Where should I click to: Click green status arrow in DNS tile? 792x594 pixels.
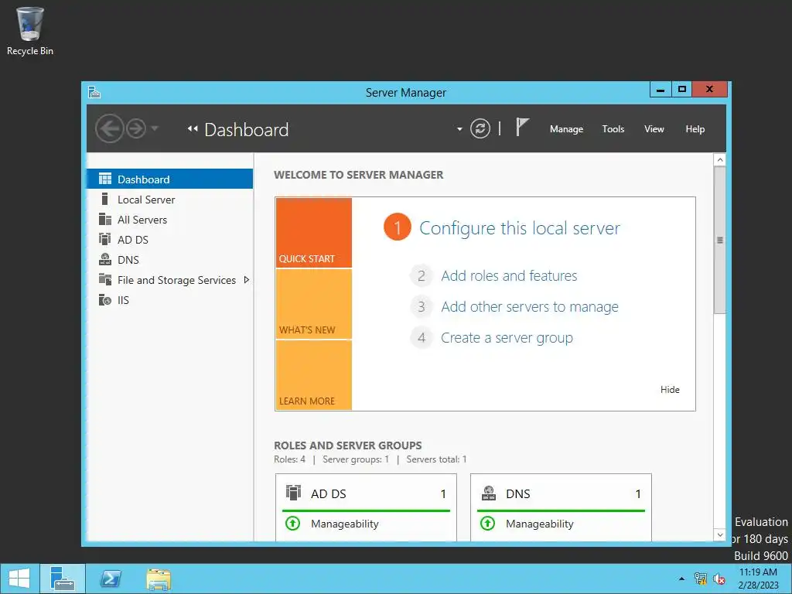click(x=487, y=524)
